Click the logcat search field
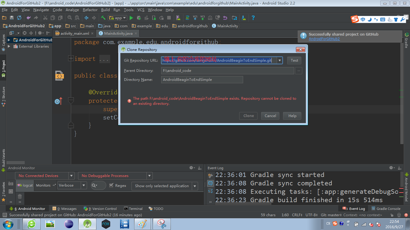The height and width of the screenshot is (230, 410). pyautogui.click(x=98, y=186)
